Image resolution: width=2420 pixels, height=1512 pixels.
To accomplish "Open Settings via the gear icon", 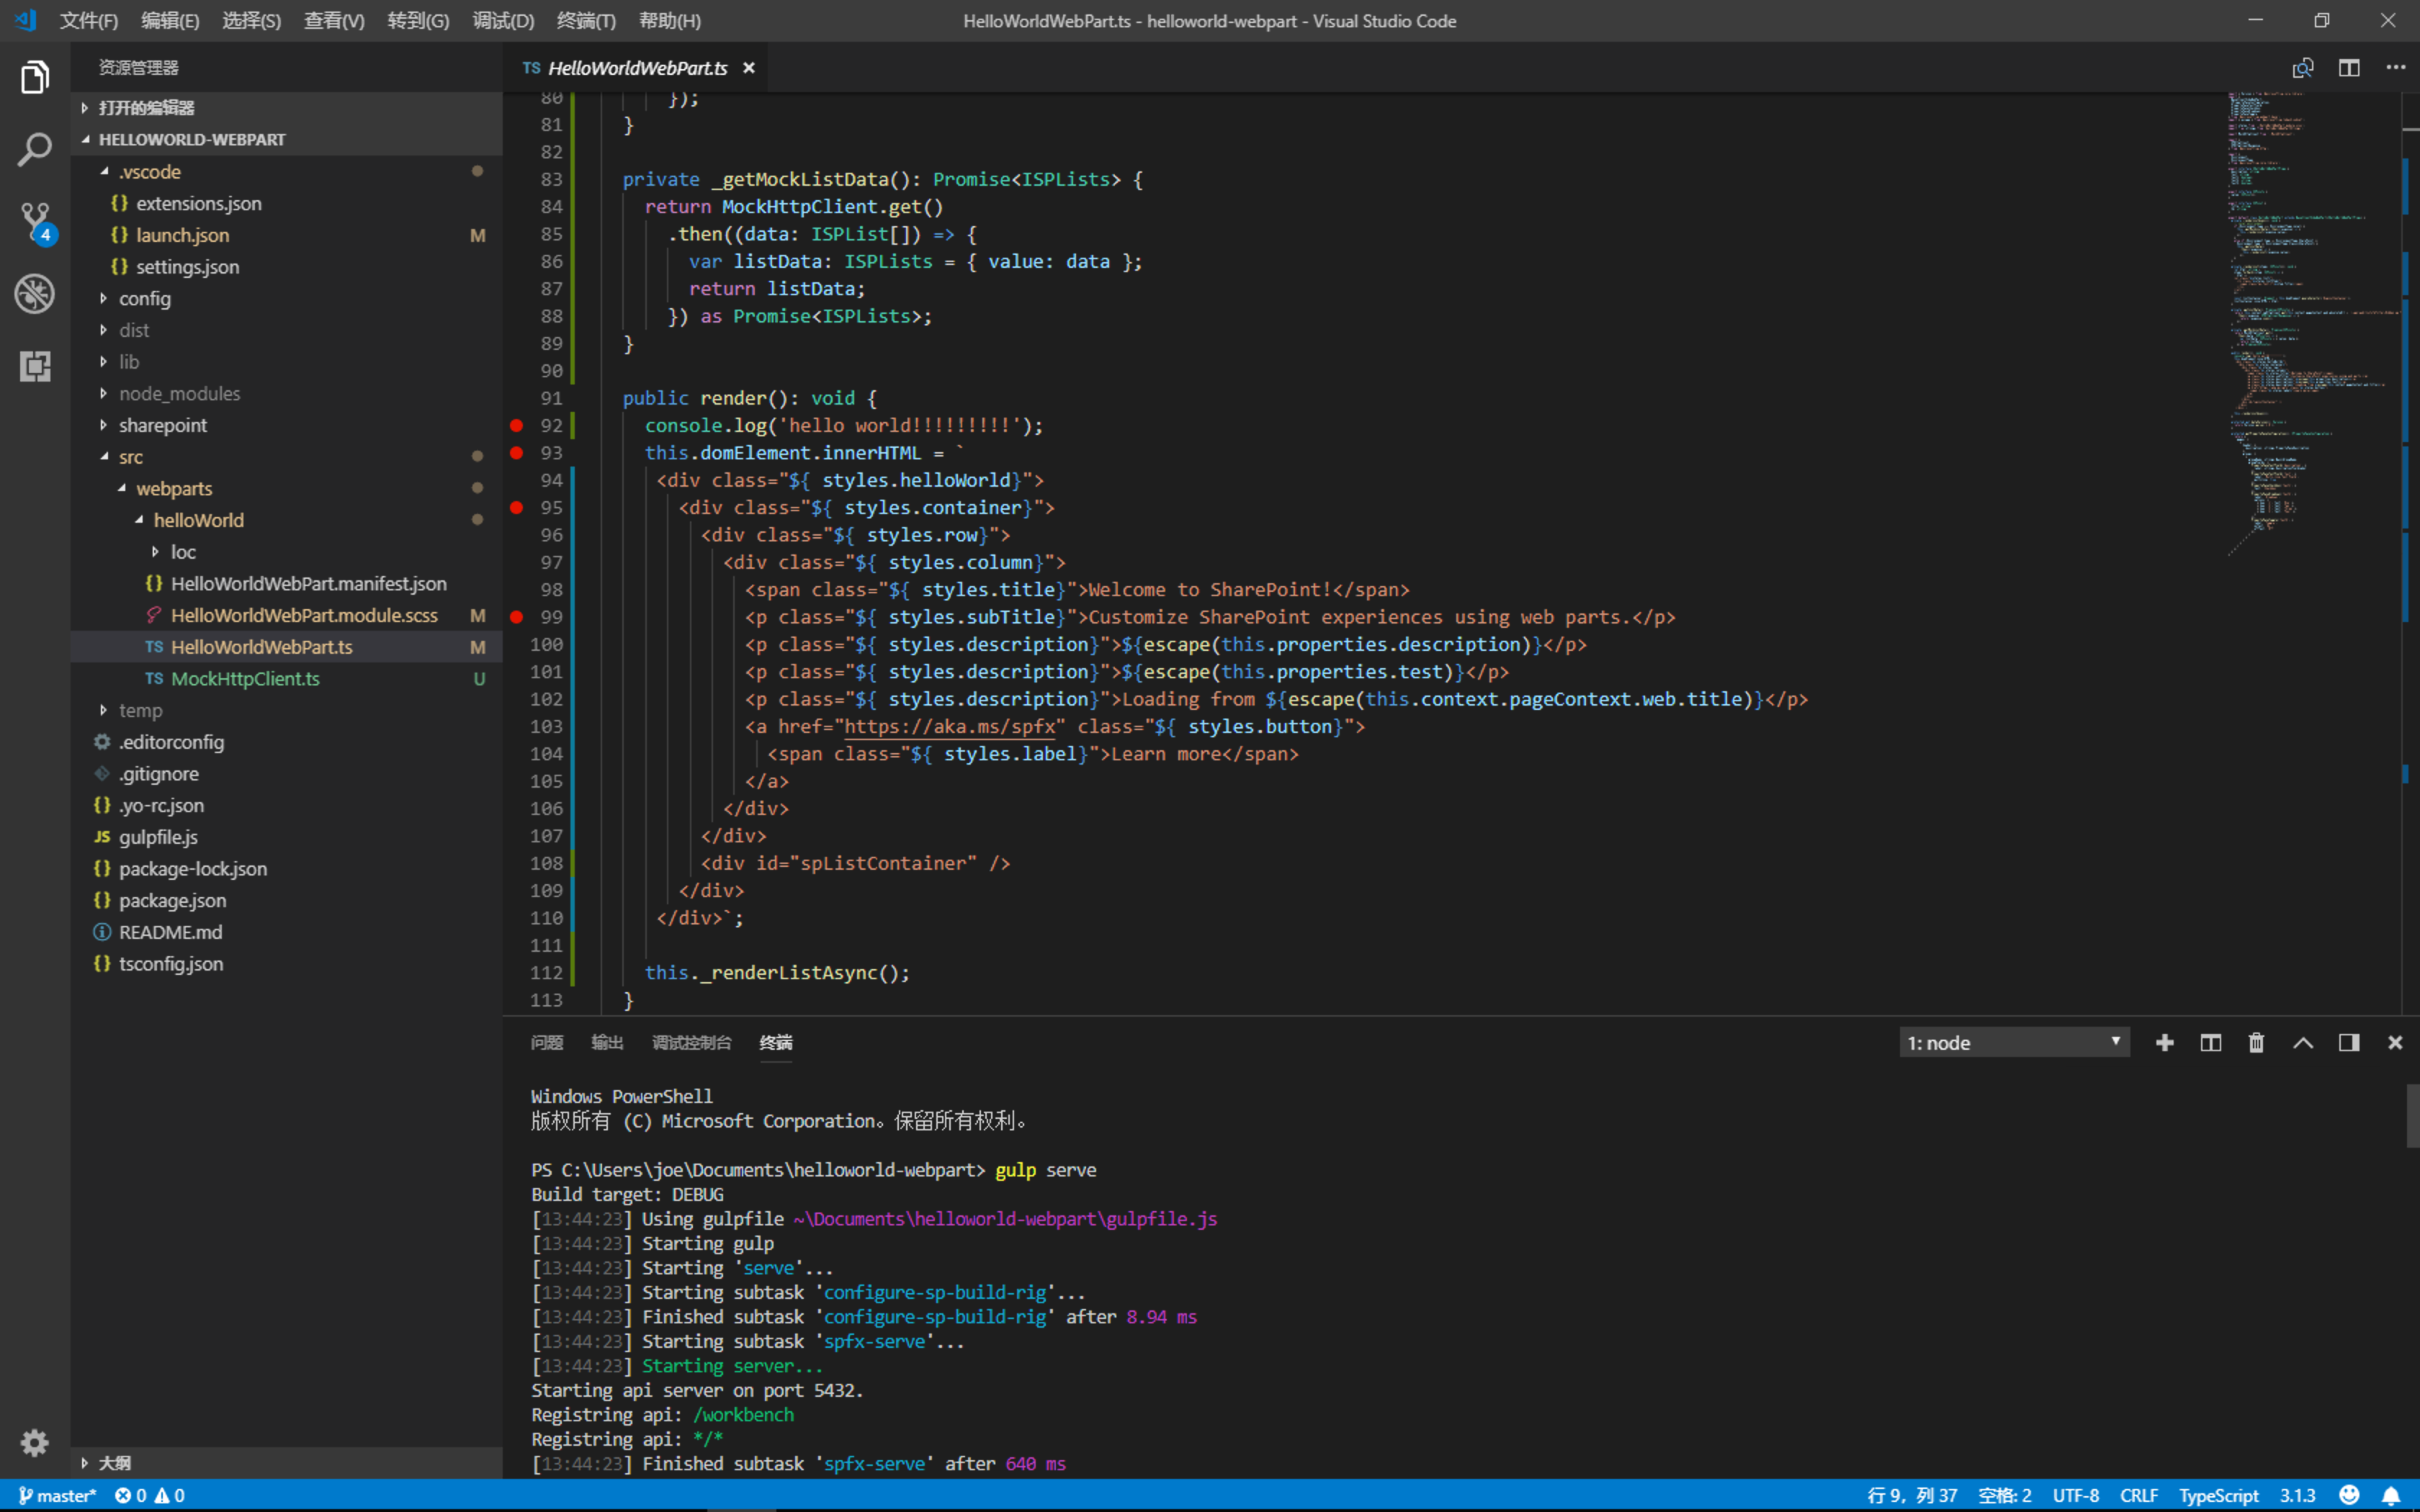I will 34,1442.
